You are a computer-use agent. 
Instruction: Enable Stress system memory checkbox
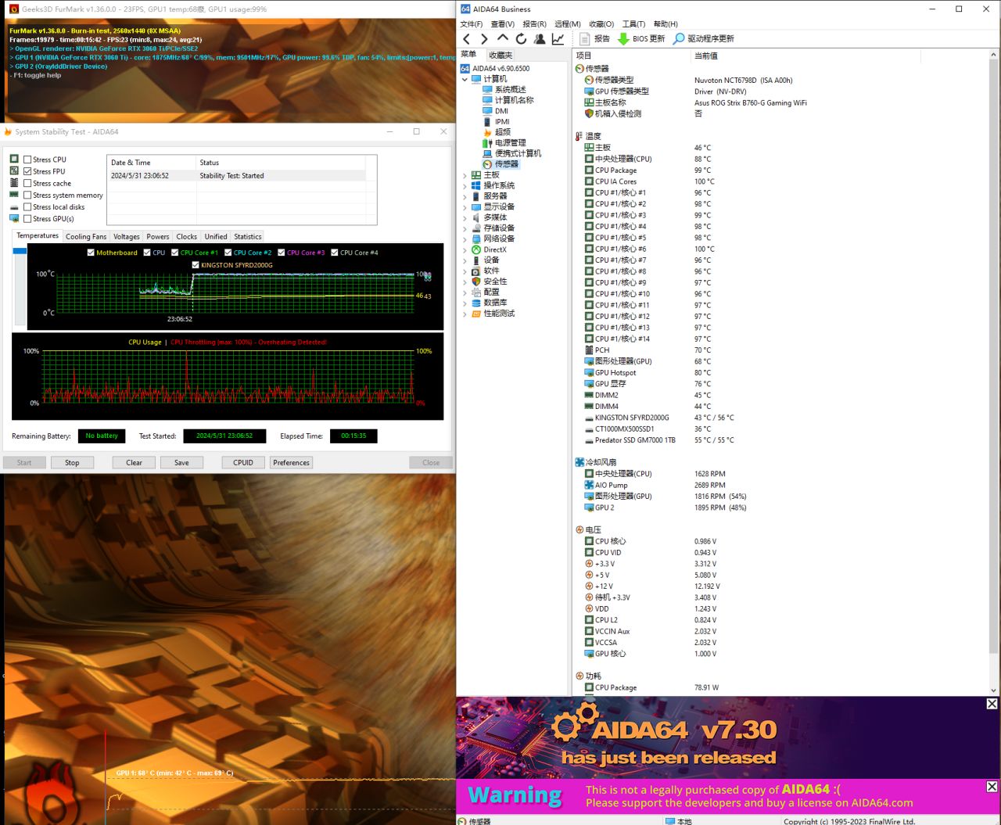27,195
